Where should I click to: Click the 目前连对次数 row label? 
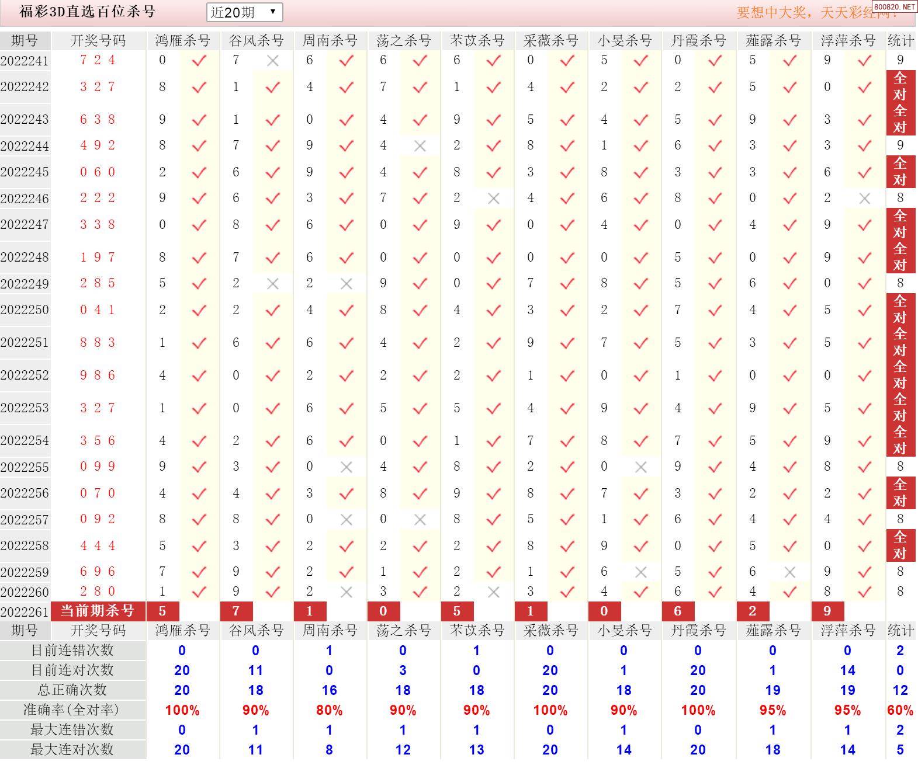tap(72, 670)
